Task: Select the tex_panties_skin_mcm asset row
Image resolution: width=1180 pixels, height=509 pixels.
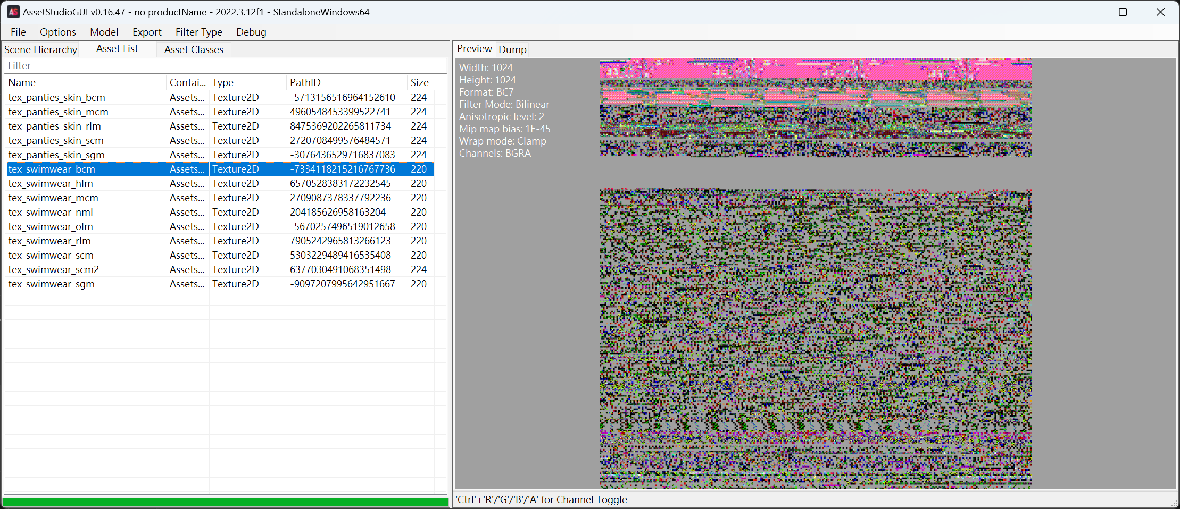Action: 220,112
